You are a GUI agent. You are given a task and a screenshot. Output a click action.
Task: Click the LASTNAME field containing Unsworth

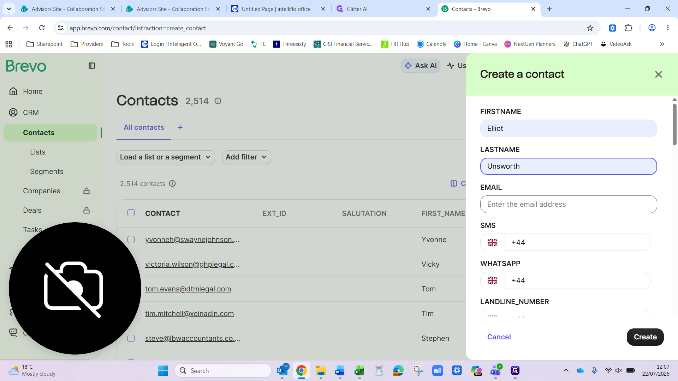pos(569,166)
